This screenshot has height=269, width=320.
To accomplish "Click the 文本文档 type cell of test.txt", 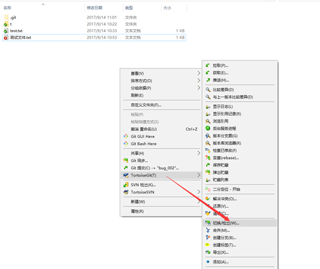I will click(x=133, y=31).
